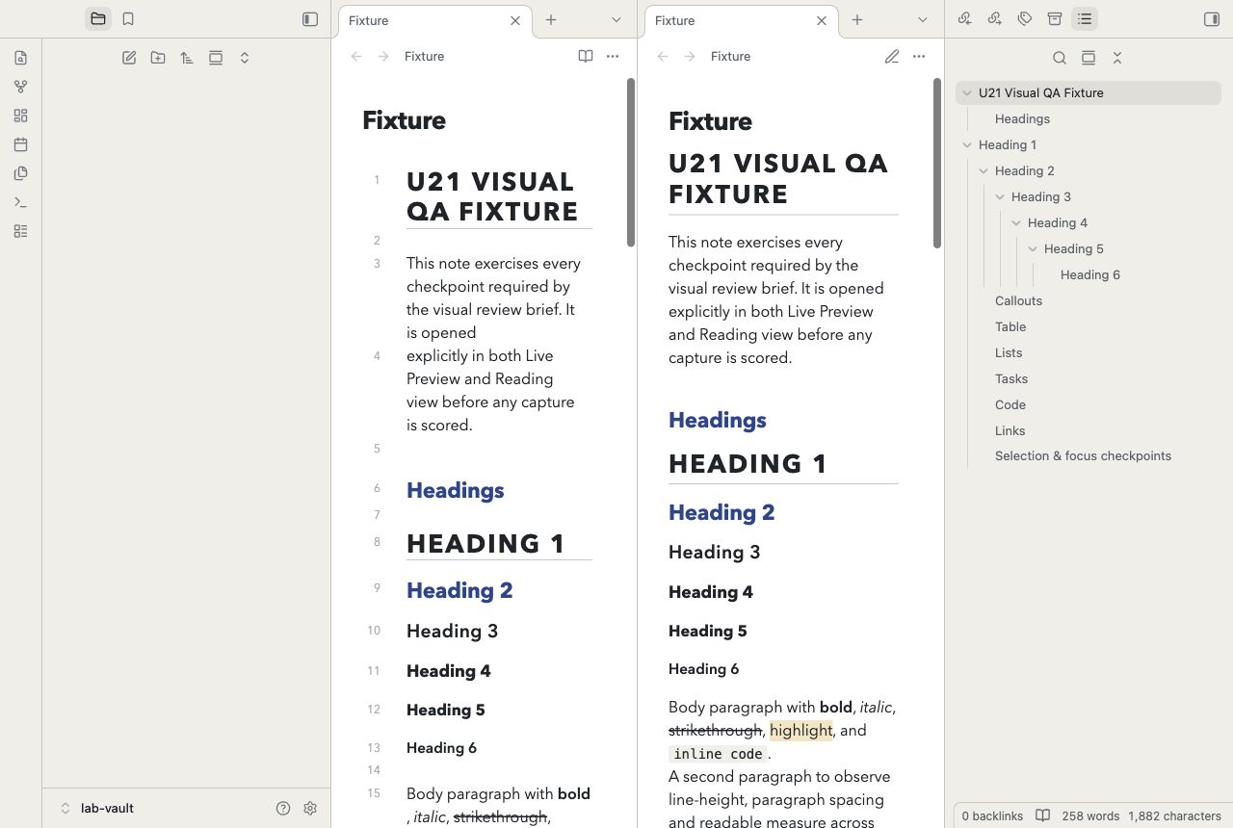Show the Outline panel in right sidebar

point(1085,19)
